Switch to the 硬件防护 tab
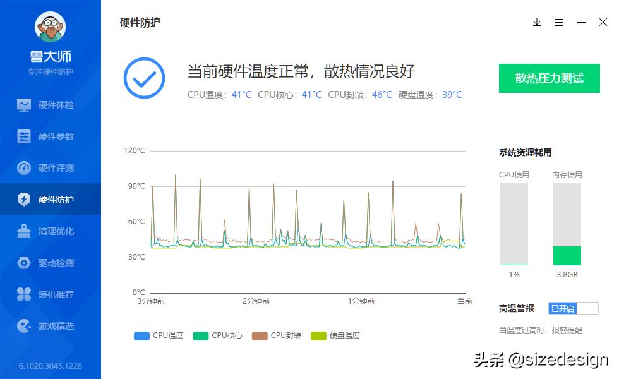Image resolution: width=619 pixels, height=379 pixels. tap(51, 199)
